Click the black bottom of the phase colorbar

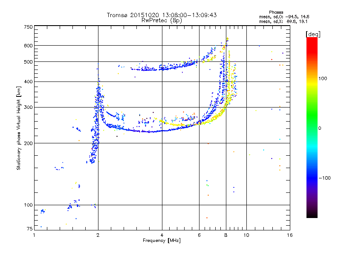(x=312, y=215)
